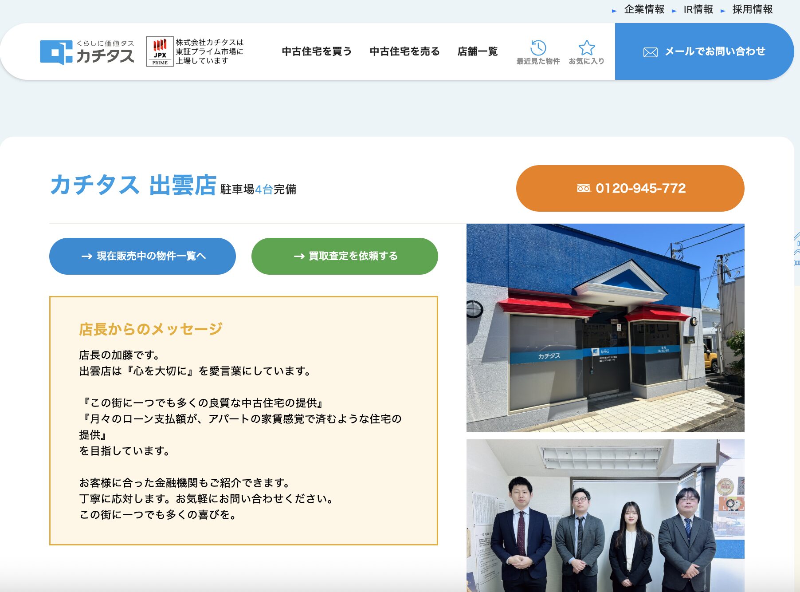Click the JPX PRIME stock exchange badge
This screenshot has height=592, width=800.
click(160, 51)
